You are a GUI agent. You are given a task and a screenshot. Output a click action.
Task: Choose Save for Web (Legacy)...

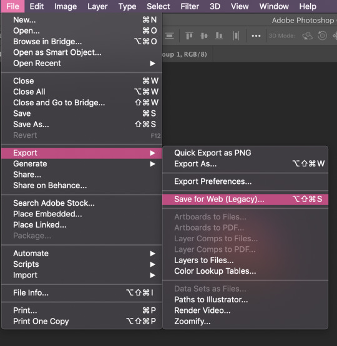pos(245,199)
